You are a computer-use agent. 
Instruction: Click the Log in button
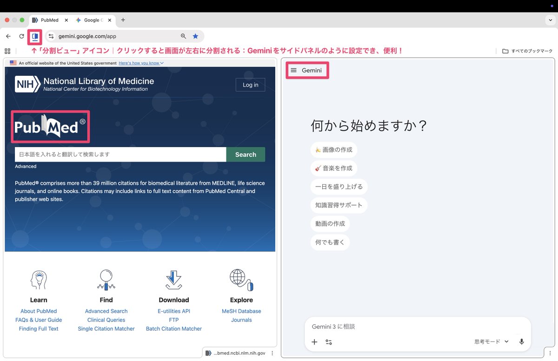(250, 85)
